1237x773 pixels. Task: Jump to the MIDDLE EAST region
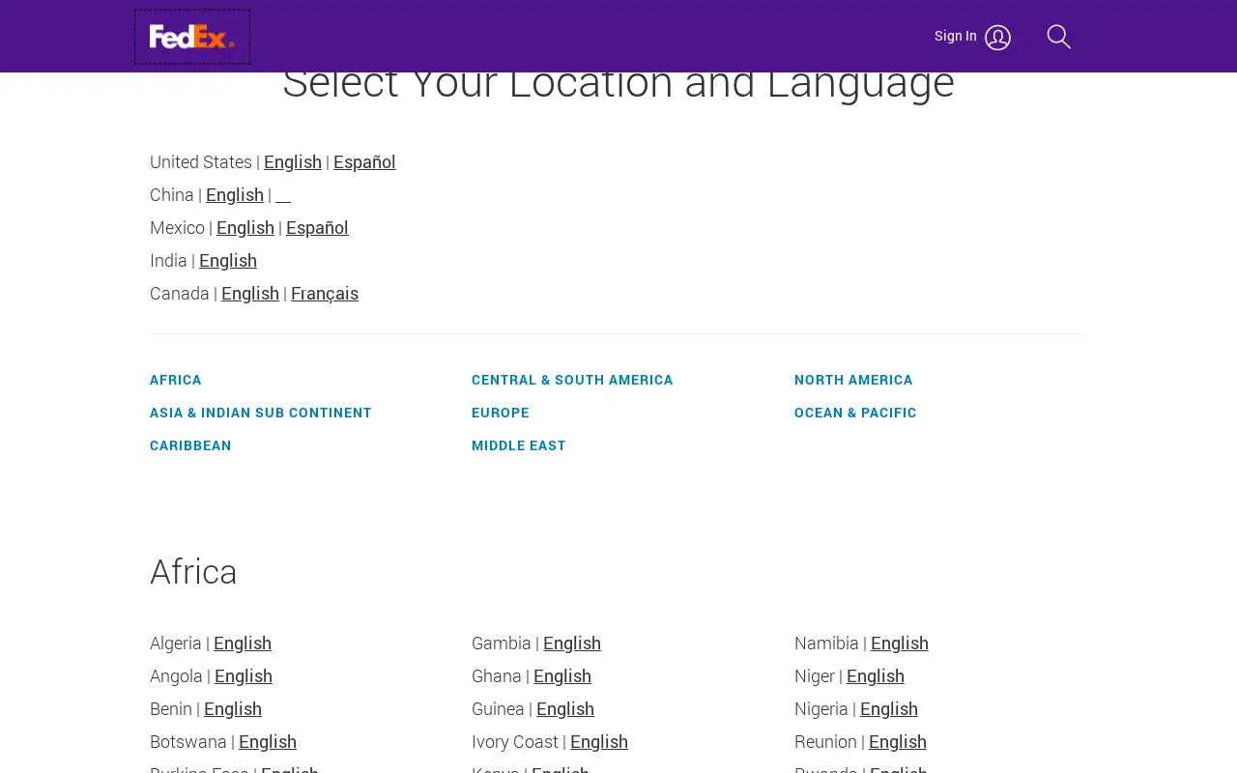tap(519, 445)
